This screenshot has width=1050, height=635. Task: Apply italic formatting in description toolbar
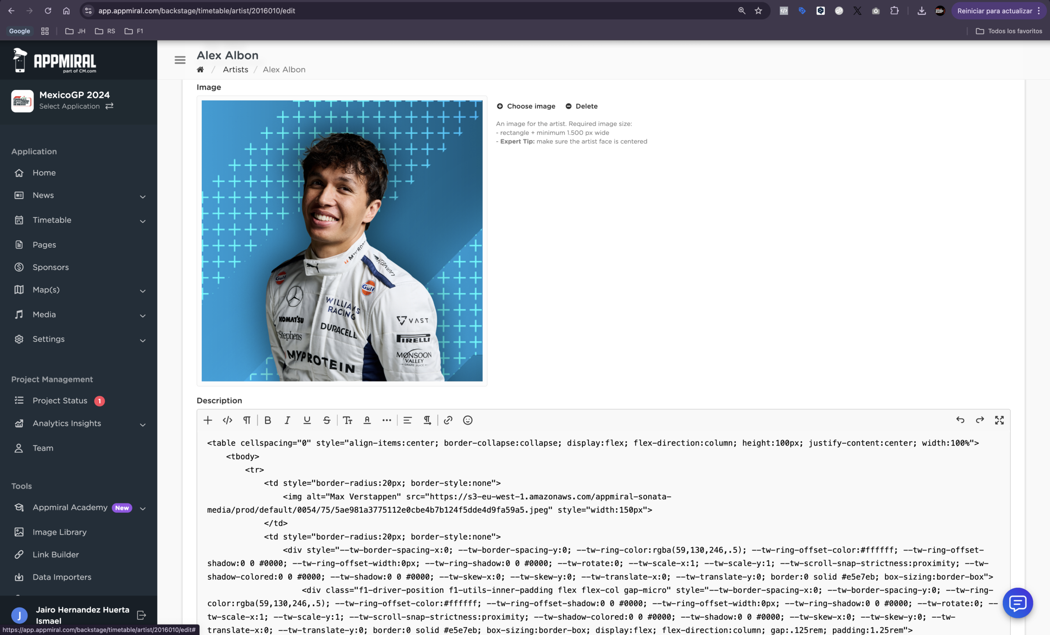tap(287, 420)
